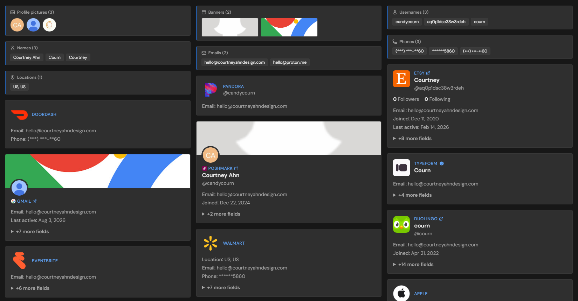Expand +14 more fields on Duolingo card

[413, 264]
